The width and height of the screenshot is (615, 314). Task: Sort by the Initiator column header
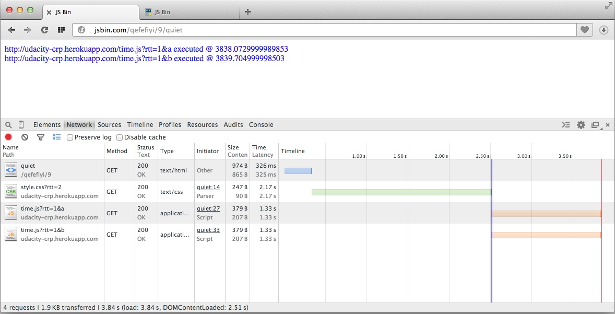tap(210, 151)
